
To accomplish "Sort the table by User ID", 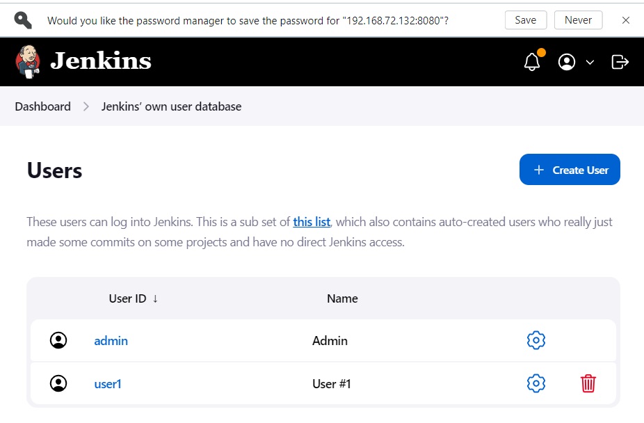I will pos(133,298).
